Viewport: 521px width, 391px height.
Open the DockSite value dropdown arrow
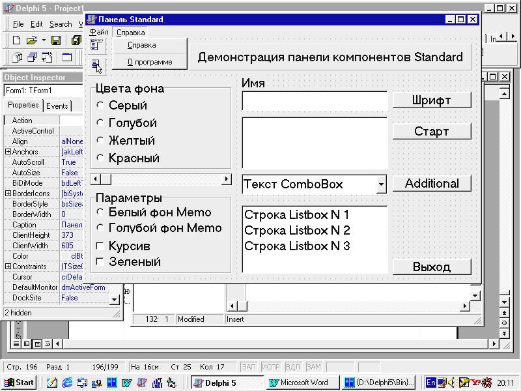114,299
